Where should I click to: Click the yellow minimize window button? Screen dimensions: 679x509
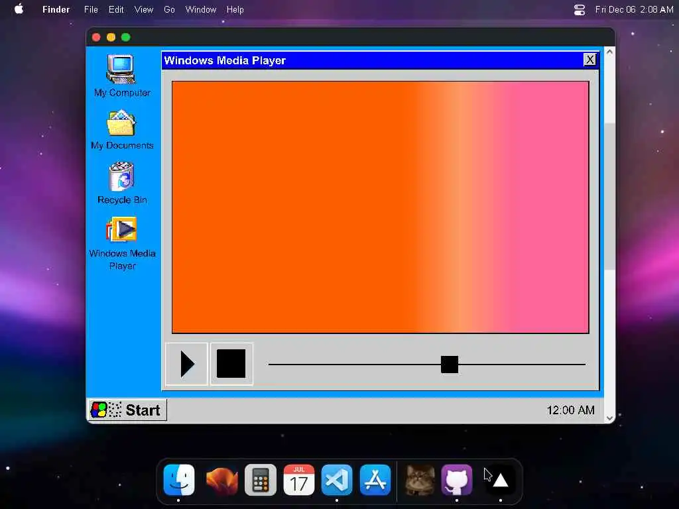coord(111,37)
